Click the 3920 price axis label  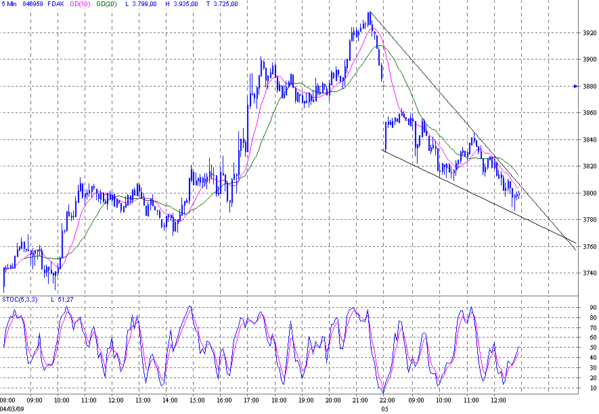pyautogui.click(x=590, y=32)
